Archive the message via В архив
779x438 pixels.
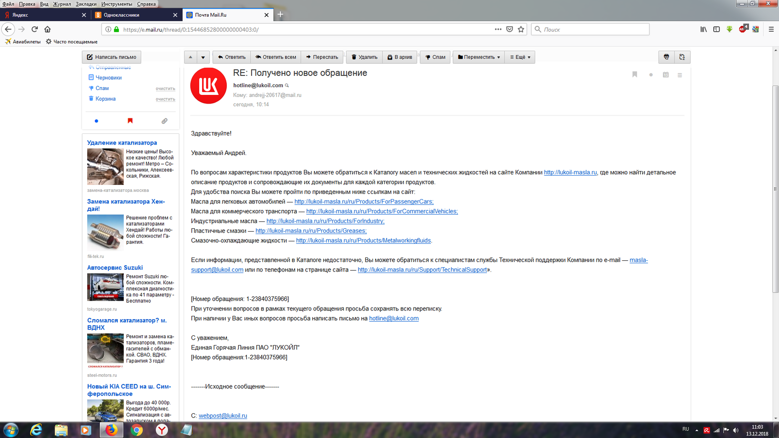click(x=400, y=57)
